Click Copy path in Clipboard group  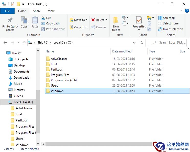click(50, 23)
